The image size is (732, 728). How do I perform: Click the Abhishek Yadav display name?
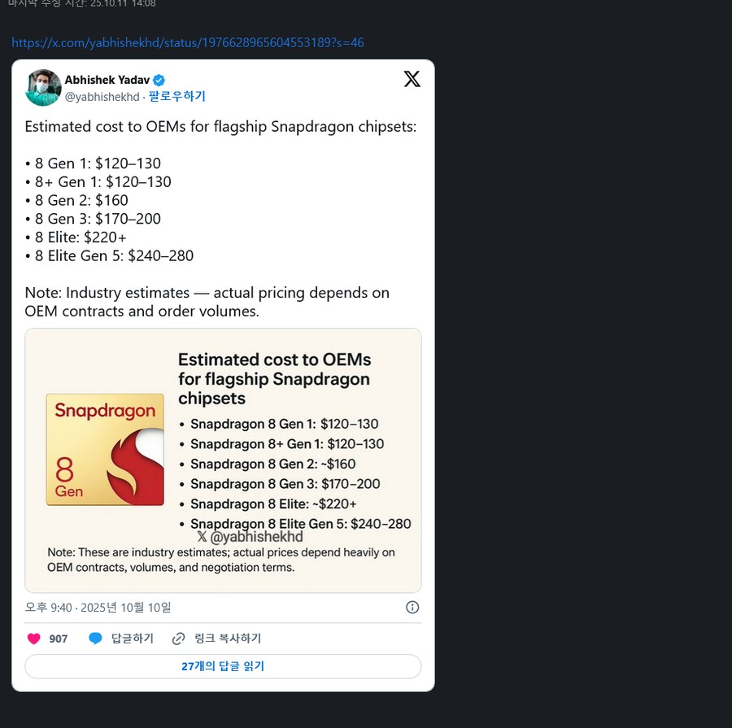pos(107,80)
